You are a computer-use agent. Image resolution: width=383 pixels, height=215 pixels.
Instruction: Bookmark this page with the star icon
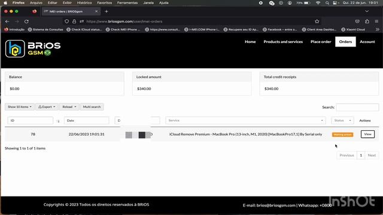[317, 21]
